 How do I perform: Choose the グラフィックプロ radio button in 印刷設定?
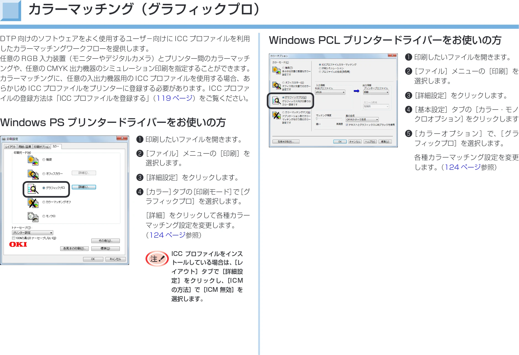point(44,188)
